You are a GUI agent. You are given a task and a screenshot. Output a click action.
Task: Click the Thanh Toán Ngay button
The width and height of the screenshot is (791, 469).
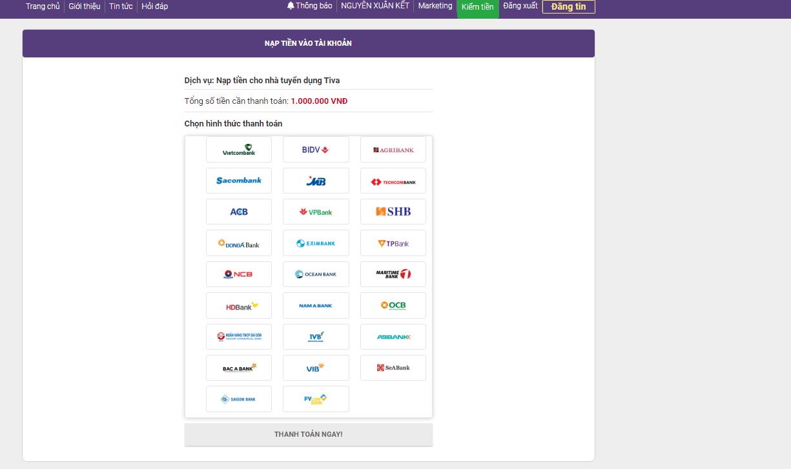tap(308, 435)
